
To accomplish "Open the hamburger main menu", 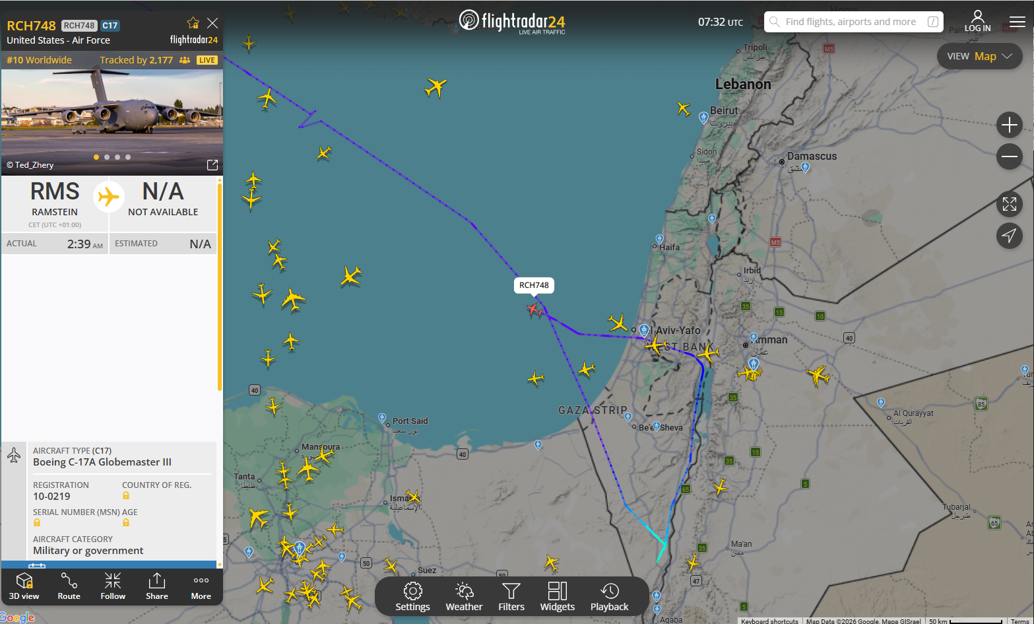I will click(x=1018, y=22).
